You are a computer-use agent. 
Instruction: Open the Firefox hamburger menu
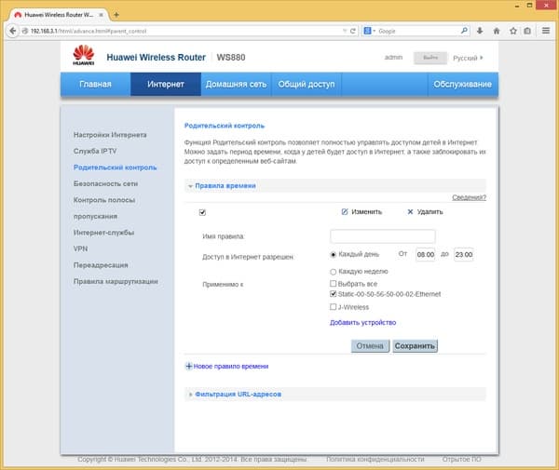click(546, 31)
